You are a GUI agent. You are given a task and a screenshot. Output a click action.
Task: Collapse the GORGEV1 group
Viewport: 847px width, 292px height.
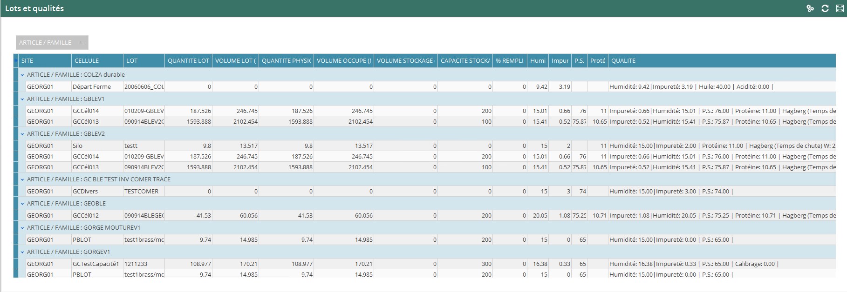tap(22, 252)
